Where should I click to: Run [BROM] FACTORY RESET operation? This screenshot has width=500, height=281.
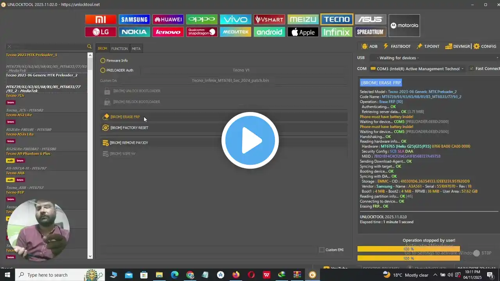224,128
